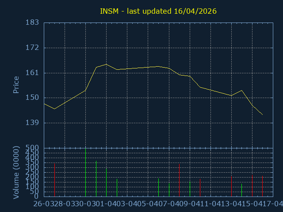Click the 13-04 date label

point(232,204)
